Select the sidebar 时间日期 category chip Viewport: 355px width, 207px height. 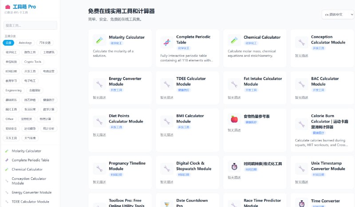[x=11, y=71]
